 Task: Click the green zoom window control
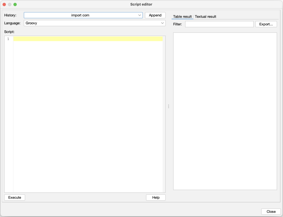tap(15, 4)
